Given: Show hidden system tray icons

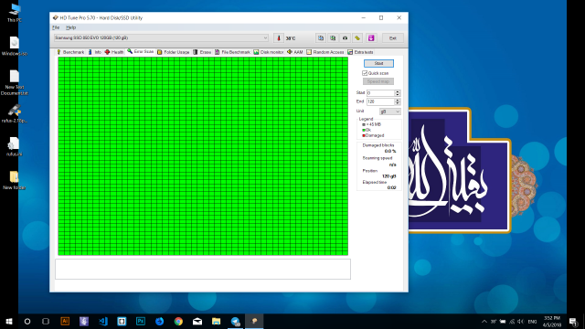Looking at the screenshot, I should pyautogui.click(x=484, y=322).
